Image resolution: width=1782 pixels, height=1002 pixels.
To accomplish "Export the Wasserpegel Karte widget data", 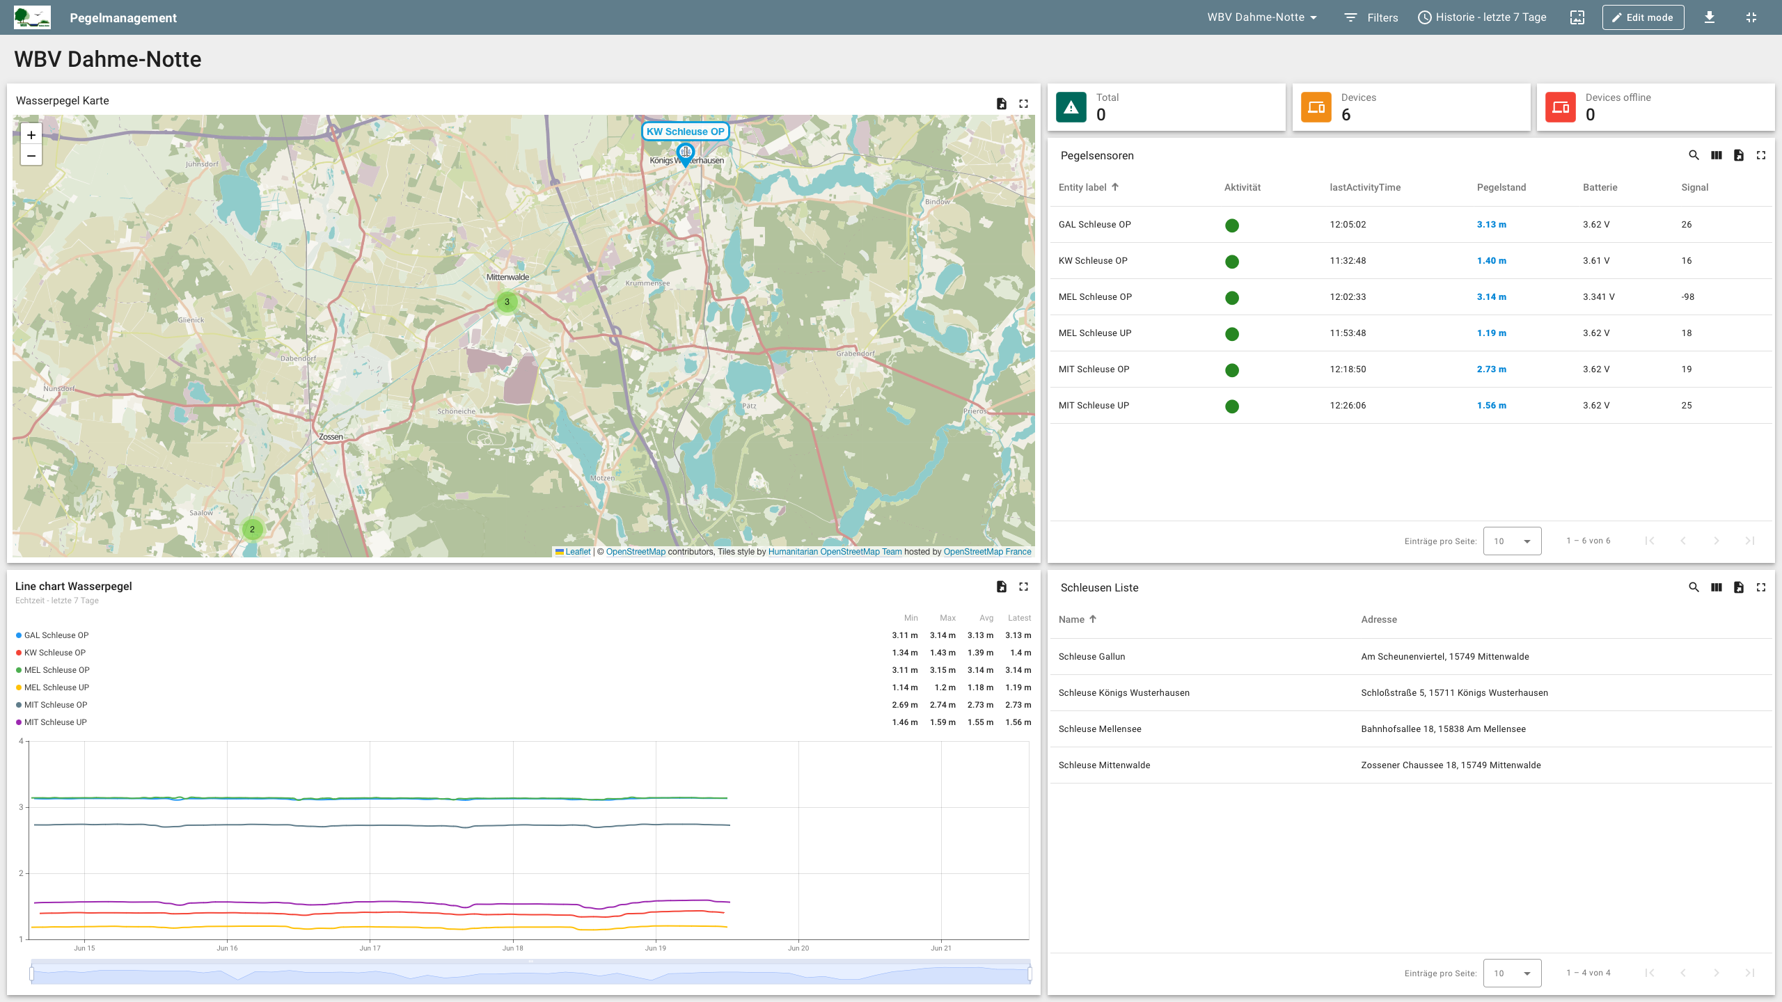I will [x=1001, y=104].
